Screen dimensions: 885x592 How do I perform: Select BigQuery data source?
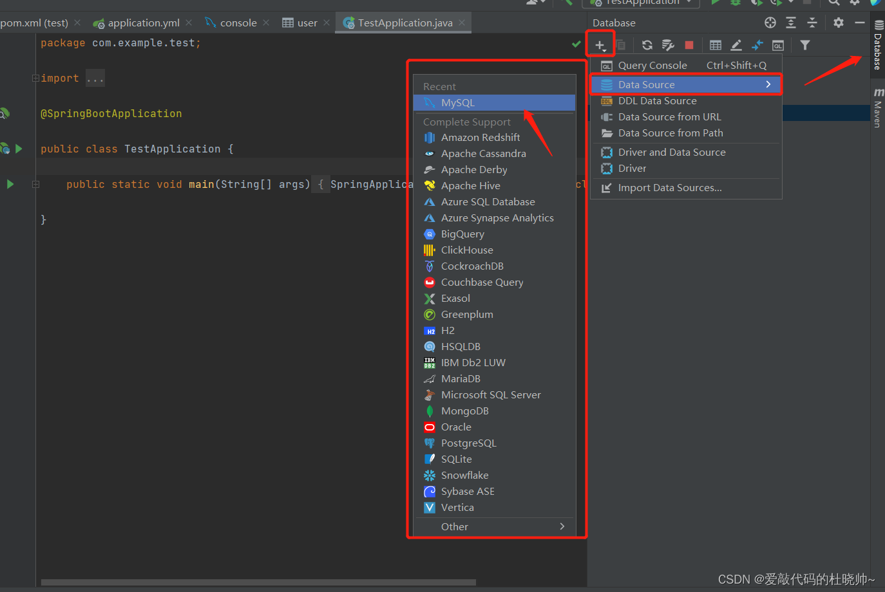point(494,234)
